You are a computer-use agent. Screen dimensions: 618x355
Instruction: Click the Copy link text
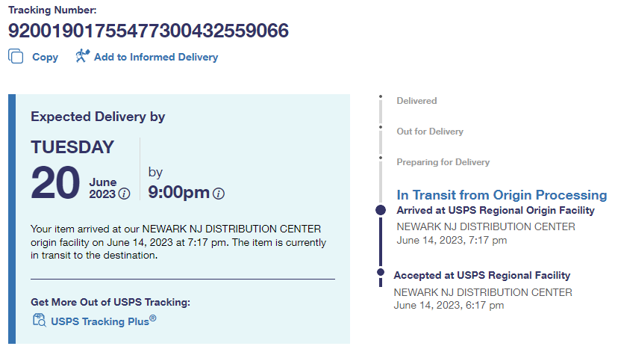(45, 57)
